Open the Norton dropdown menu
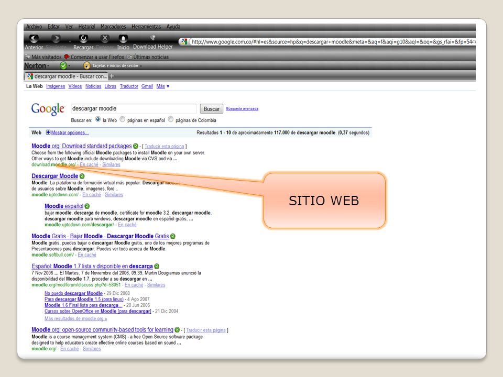503x377 pixels. (37, 66)
